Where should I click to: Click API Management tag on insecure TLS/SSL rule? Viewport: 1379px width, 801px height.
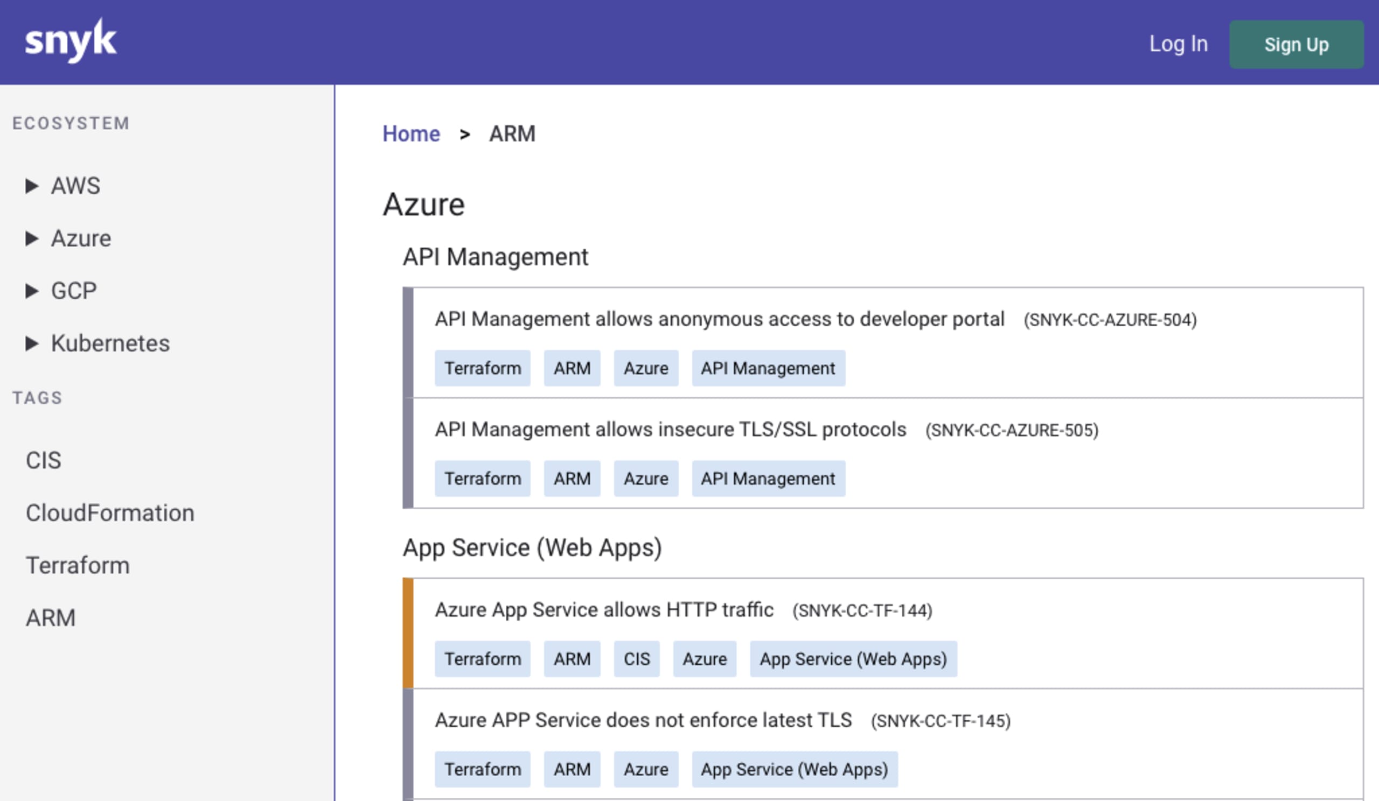point(768,479)
